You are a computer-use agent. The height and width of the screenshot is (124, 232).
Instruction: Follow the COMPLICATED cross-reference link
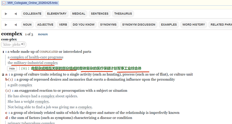point(49,52)
